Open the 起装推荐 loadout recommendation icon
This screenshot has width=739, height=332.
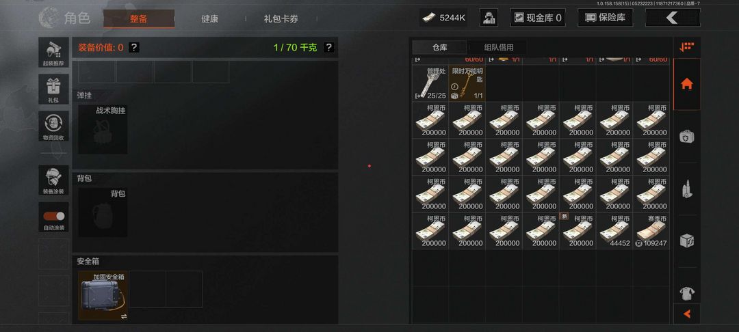(54, 53)
